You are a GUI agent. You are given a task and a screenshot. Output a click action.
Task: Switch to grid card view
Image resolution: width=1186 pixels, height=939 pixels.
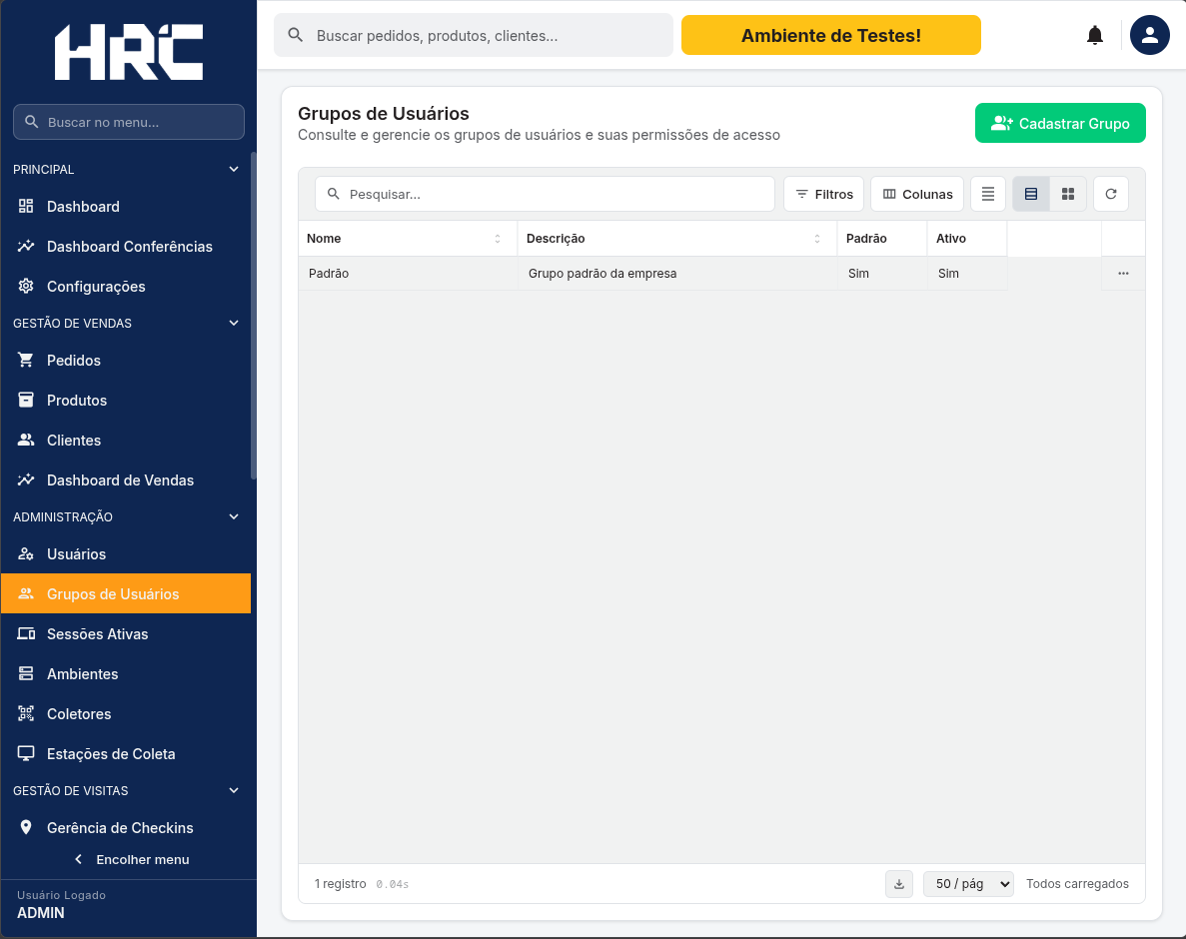[1068, 195]
